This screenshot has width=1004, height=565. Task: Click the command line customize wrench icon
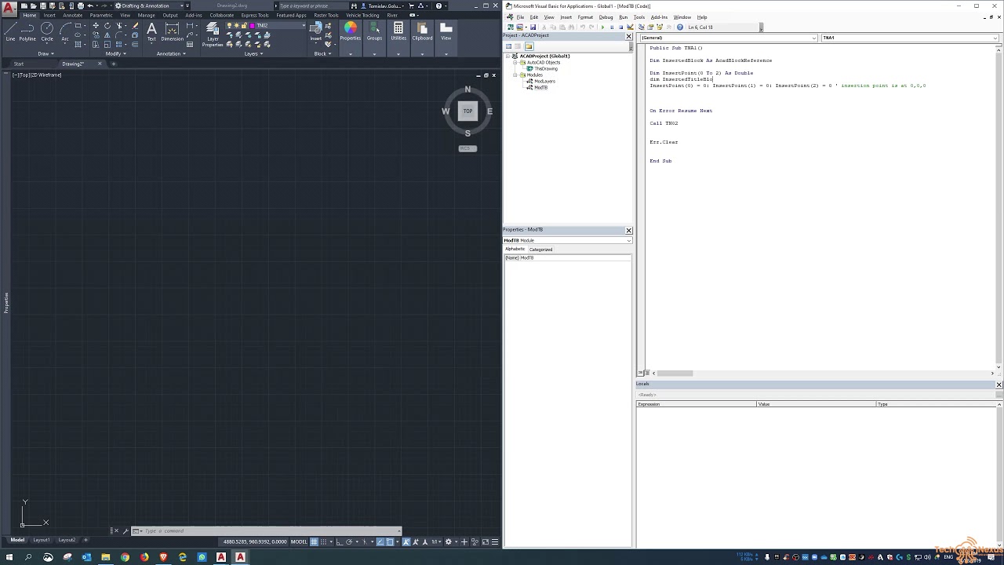click(125, 531)
